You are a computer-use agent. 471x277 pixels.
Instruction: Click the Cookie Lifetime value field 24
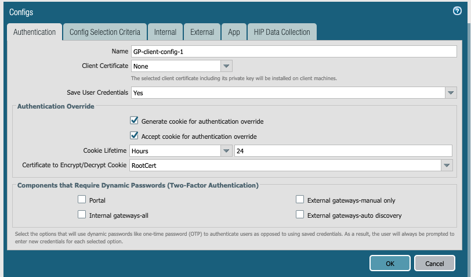tap(343, 150)
